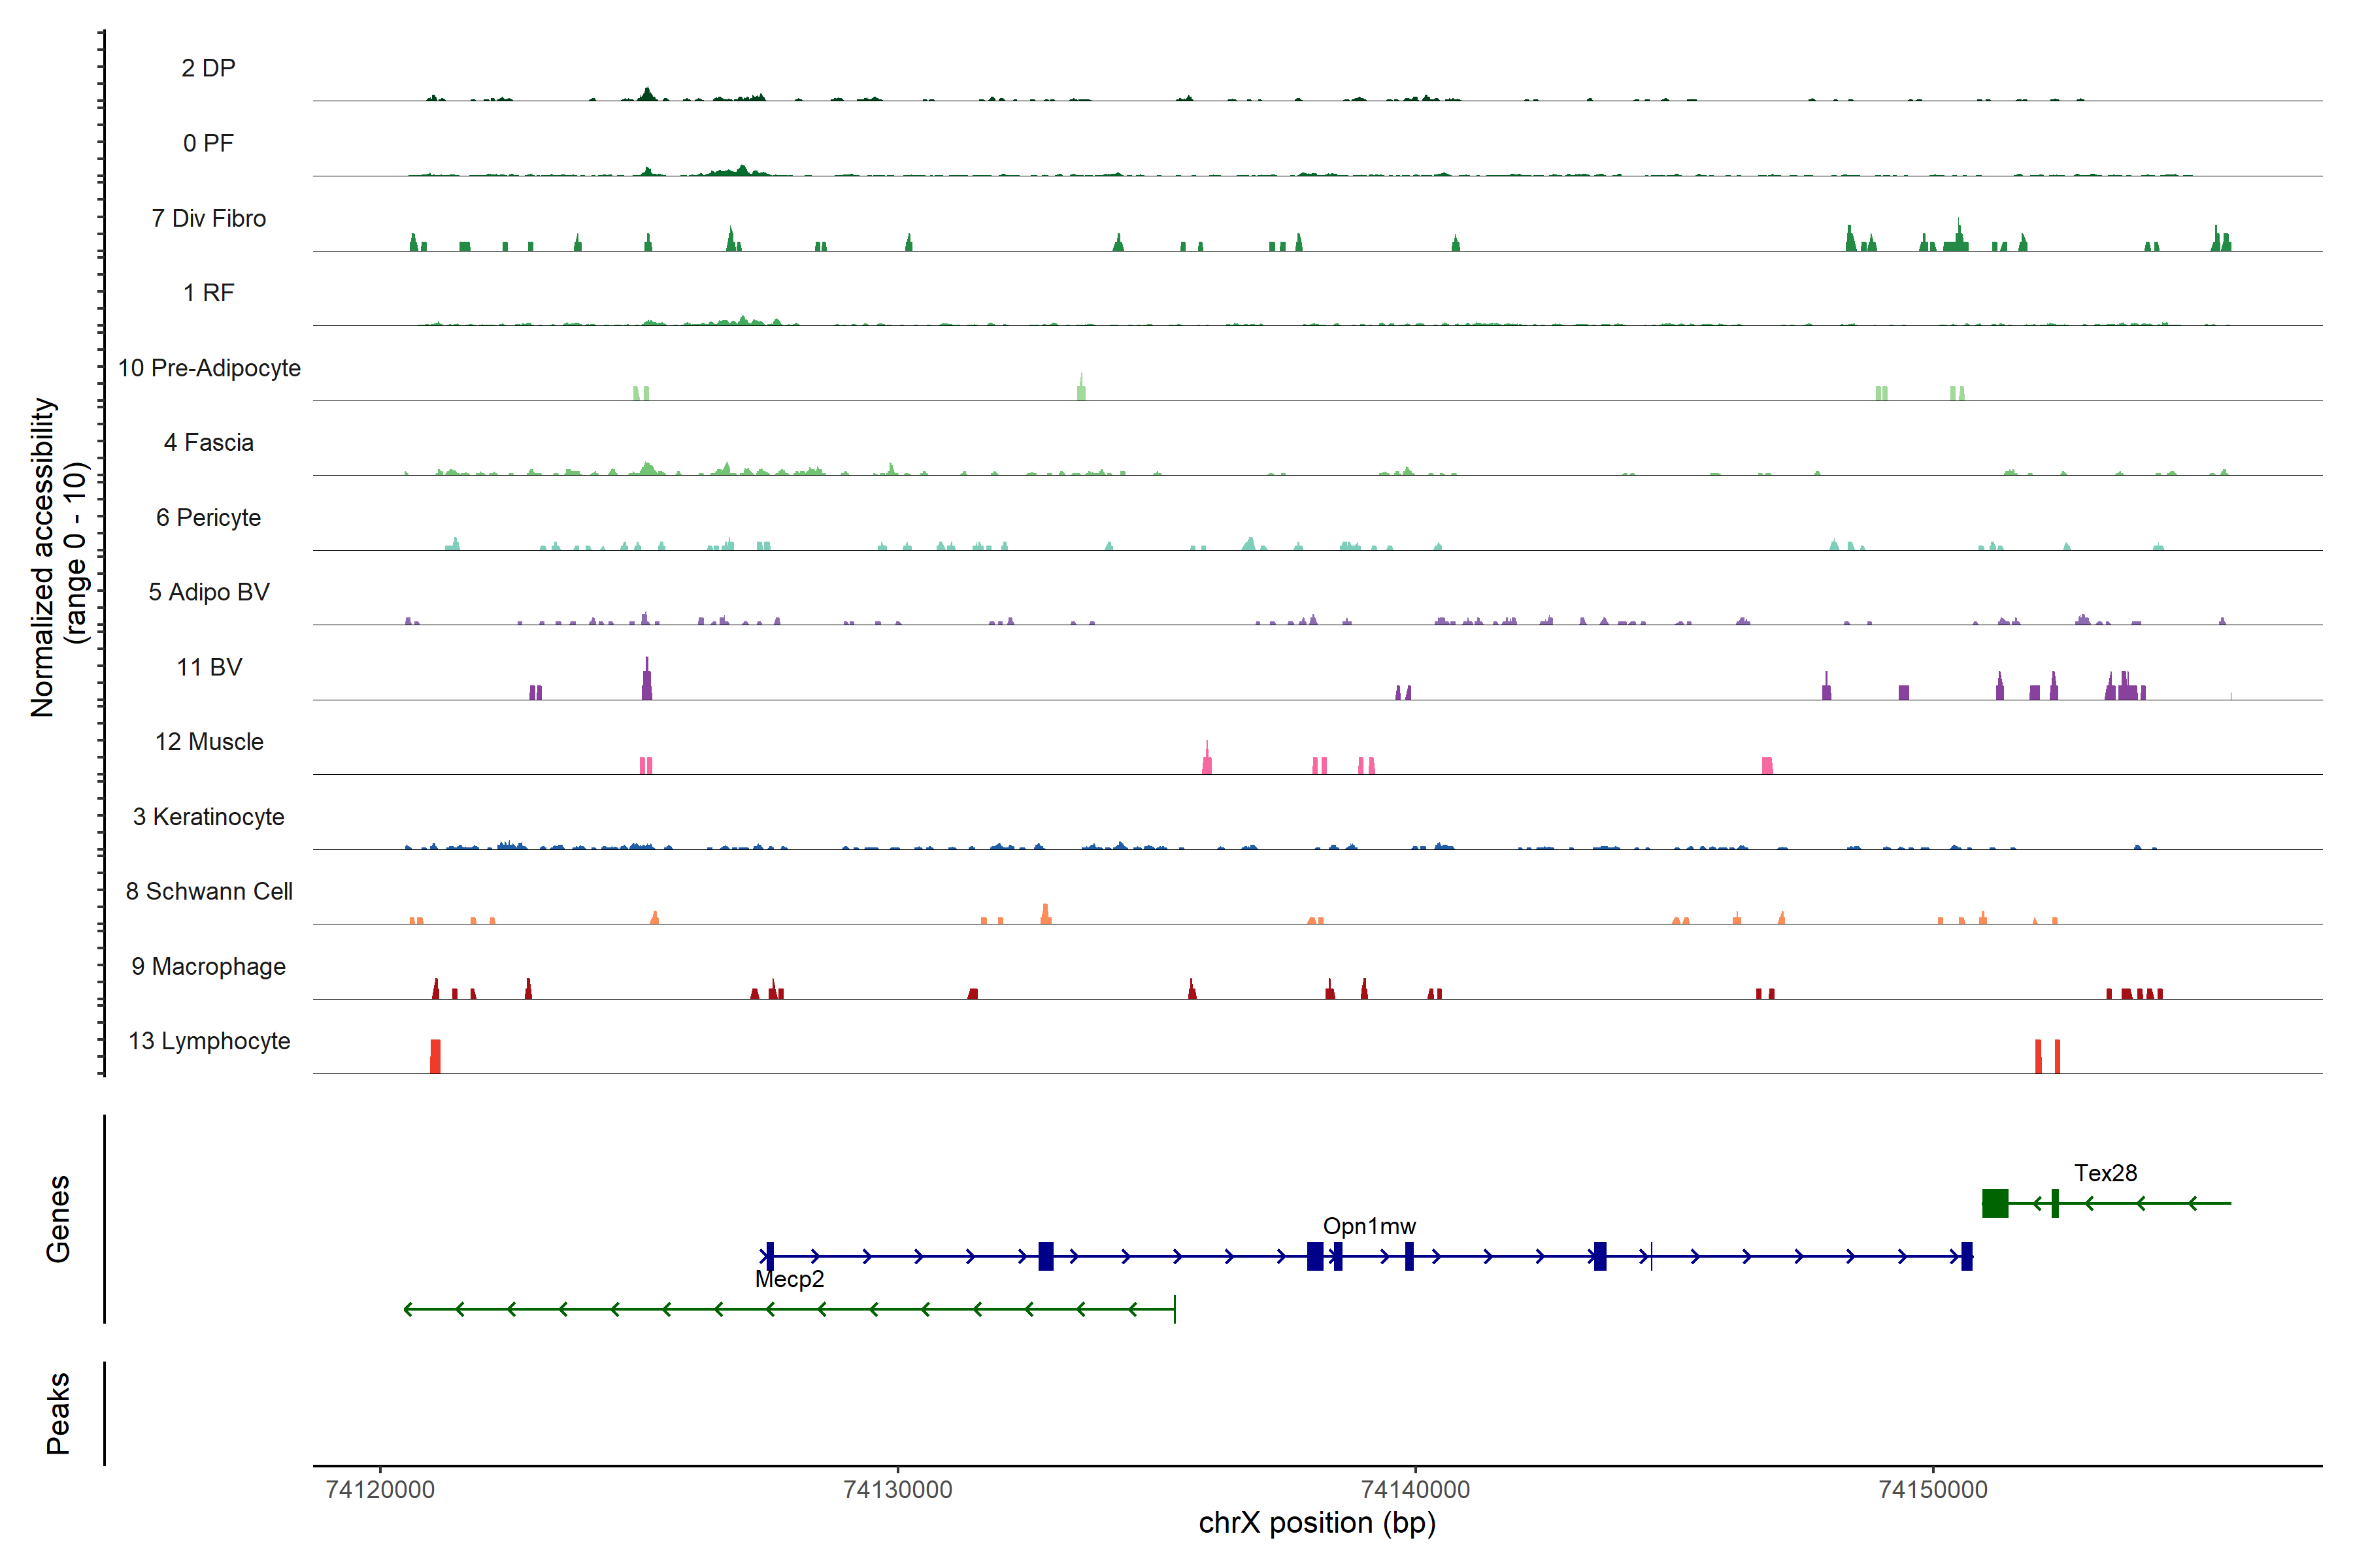This screenshot has height=1568, width=2353.
Task: Click the 13 Lymphocyte track label
Action: pyautogui.click(x=208, y=1041)
